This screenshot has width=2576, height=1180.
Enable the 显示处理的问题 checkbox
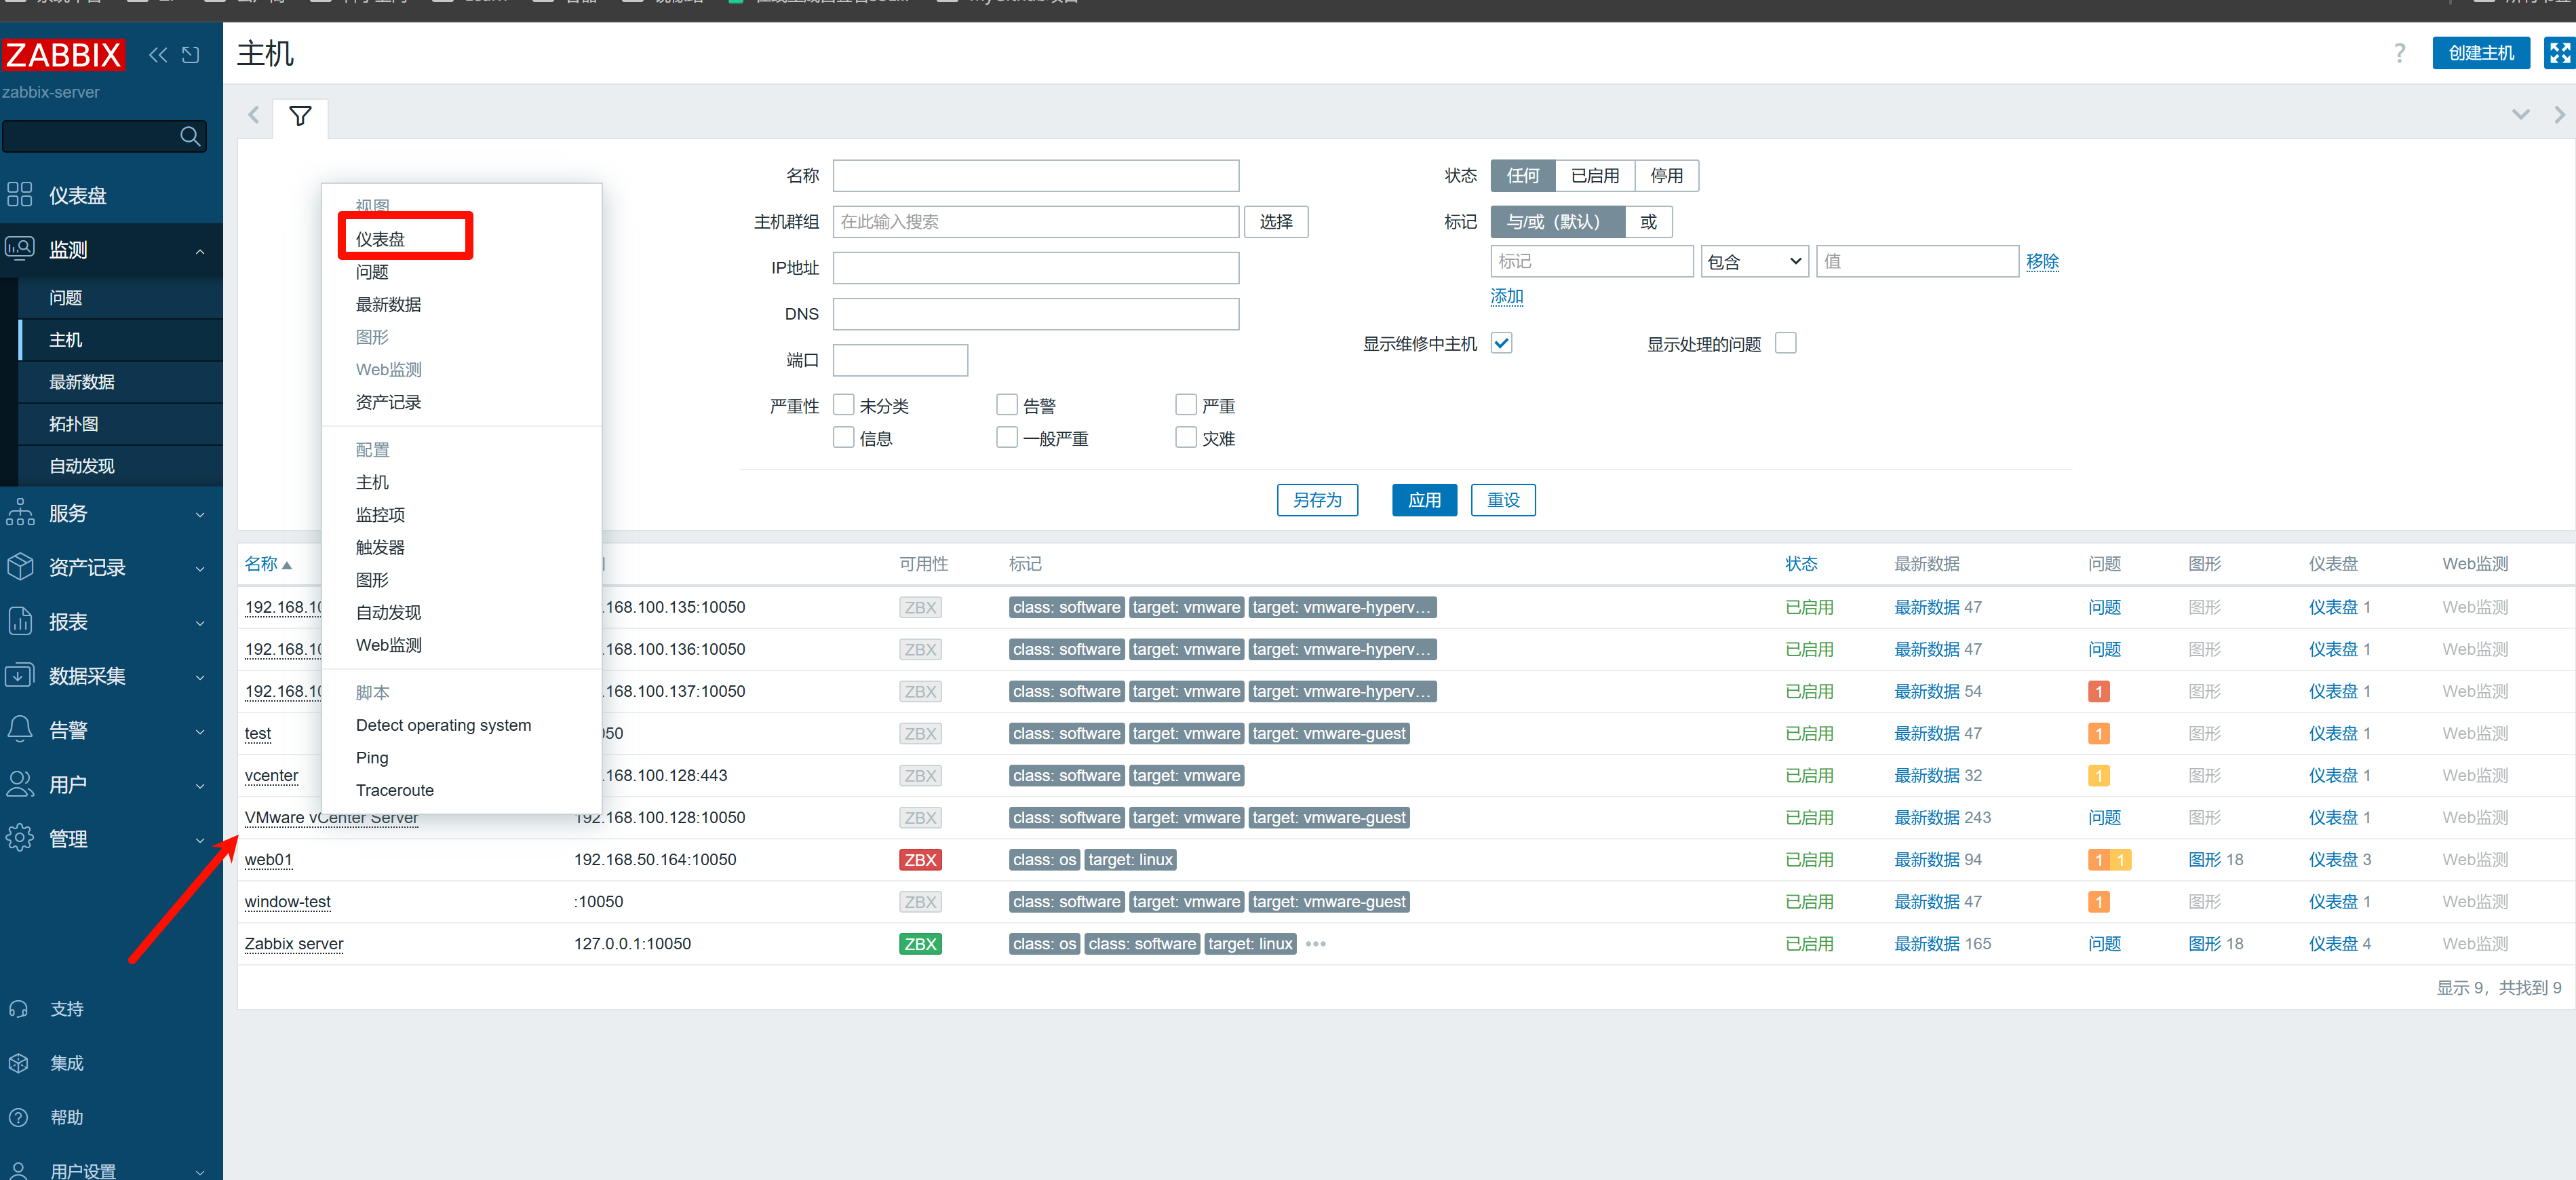click(1785, 343)
